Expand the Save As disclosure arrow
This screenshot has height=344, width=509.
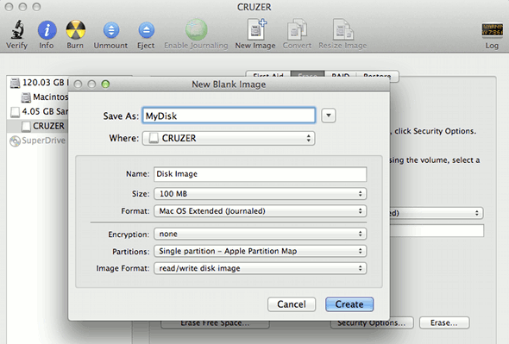328,116
